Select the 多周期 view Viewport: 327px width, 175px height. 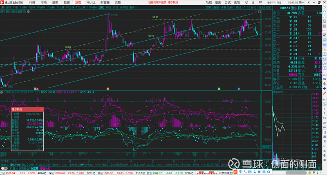[x=124, y=7]
